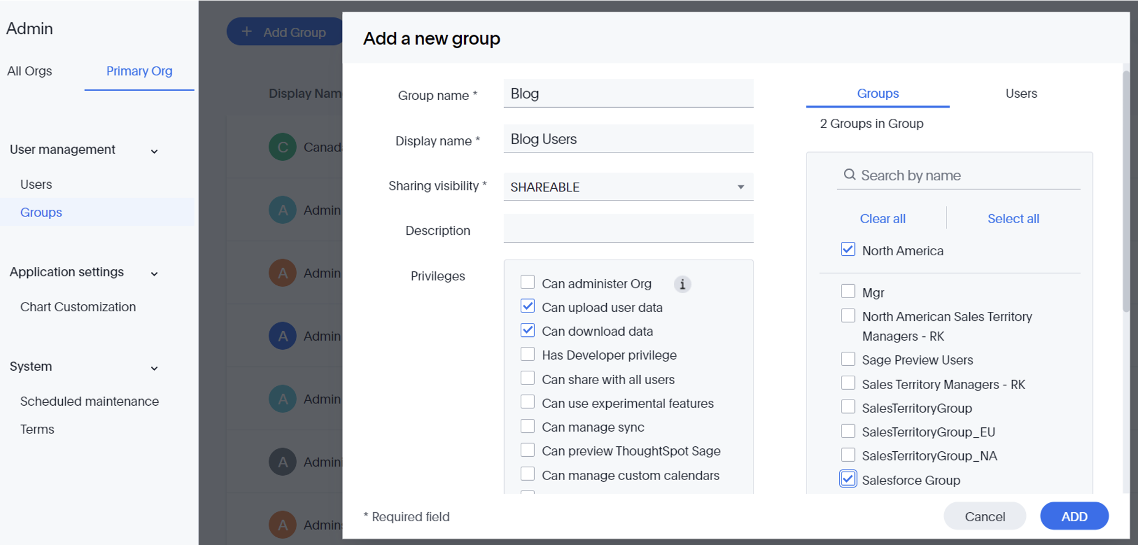Check SalesTerritoryGroup_EU checkbox
1138x545 pixels.
coord(848,431)
